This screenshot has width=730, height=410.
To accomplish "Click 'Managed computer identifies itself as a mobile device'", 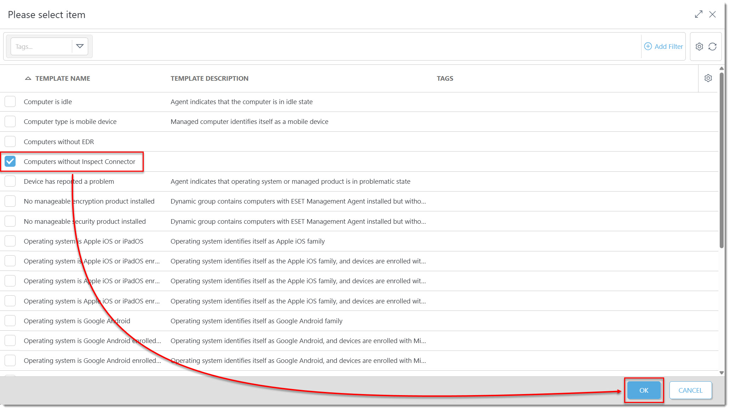I will pyautogui.click(x=249, y=121).
